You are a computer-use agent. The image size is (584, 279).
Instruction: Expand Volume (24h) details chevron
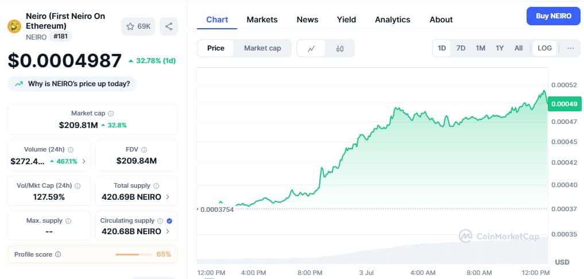click(84, 161)
